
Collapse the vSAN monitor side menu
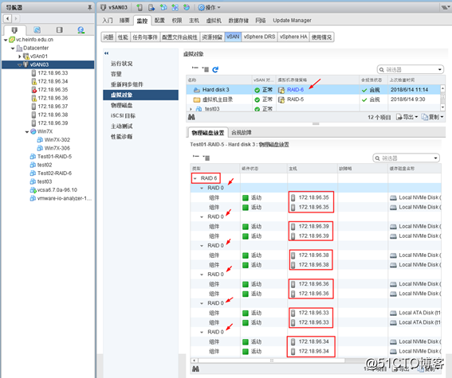coord(106,53)
